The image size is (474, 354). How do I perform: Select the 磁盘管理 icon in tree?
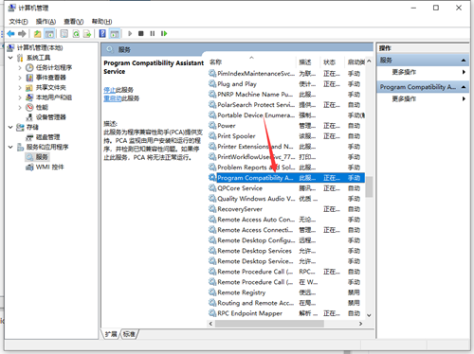point(29,137)
